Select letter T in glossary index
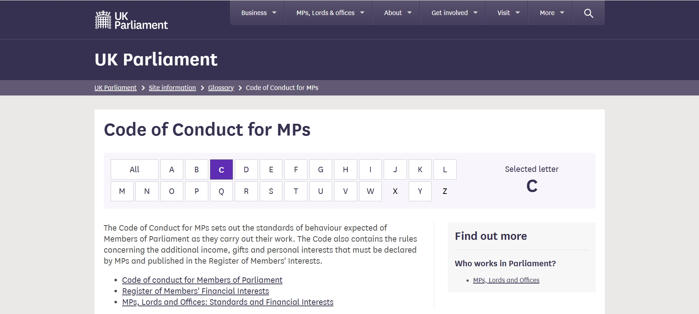 click(296, 191)
